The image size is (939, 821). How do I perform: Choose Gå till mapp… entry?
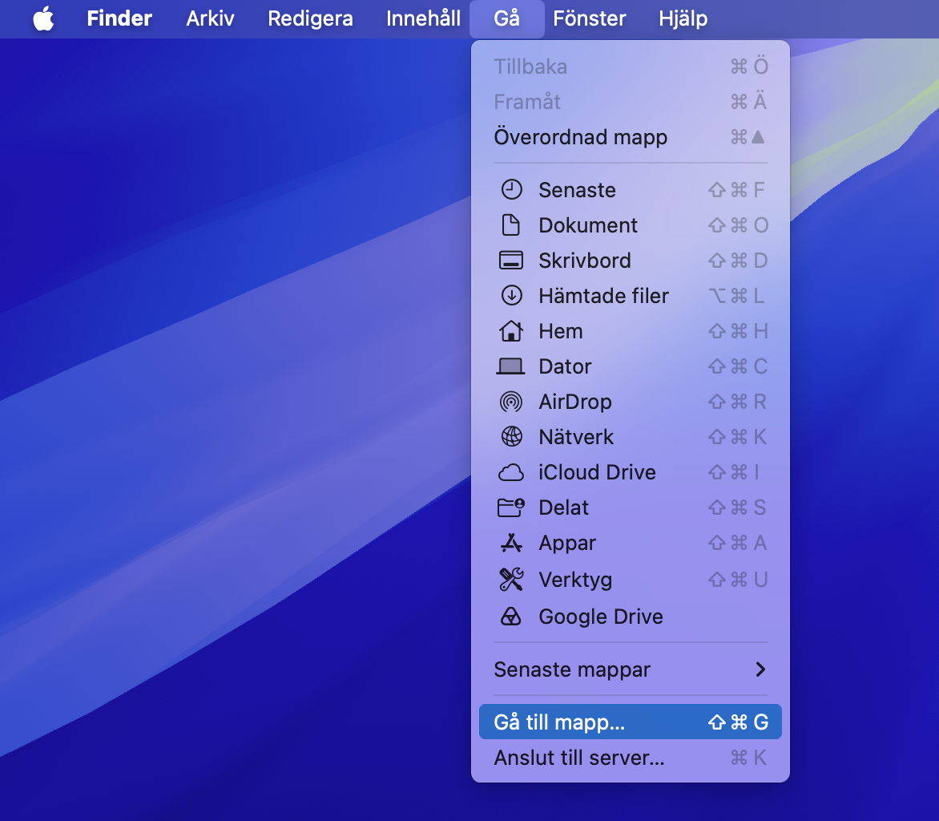pos(630,722)
